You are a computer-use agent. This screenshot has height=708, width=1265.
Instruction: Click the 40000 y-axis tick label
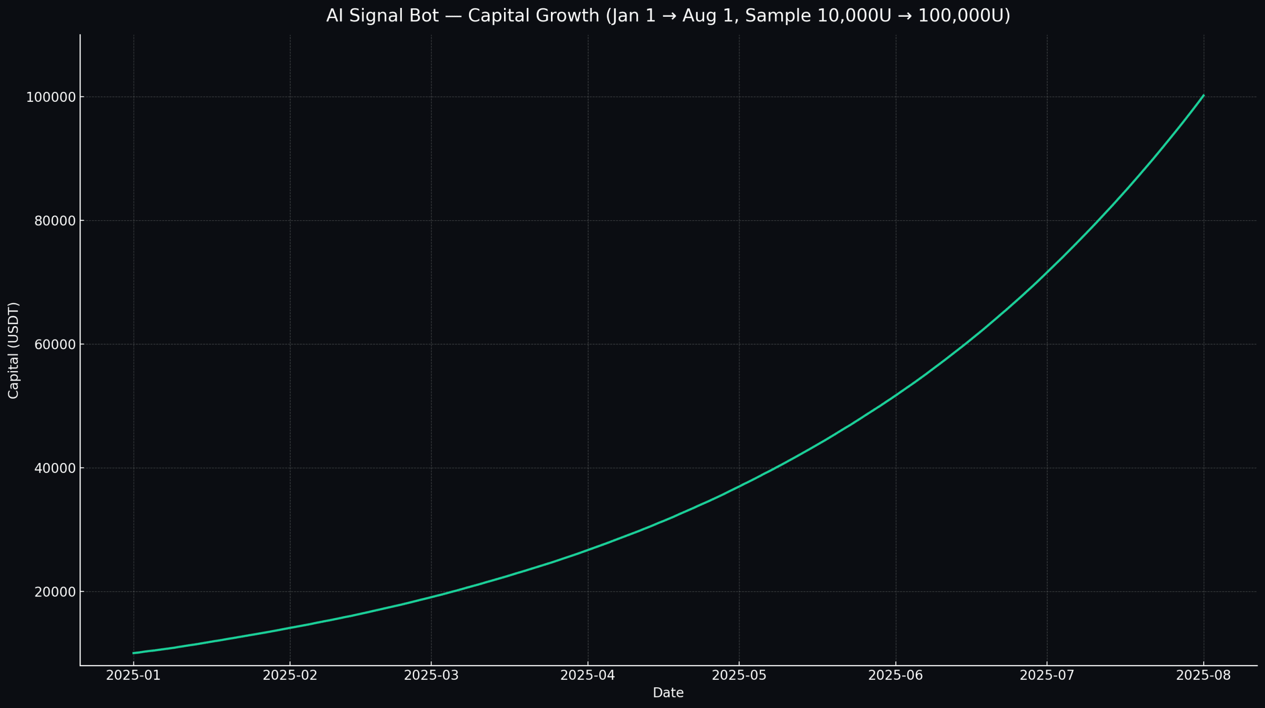(x=54, y=468)
